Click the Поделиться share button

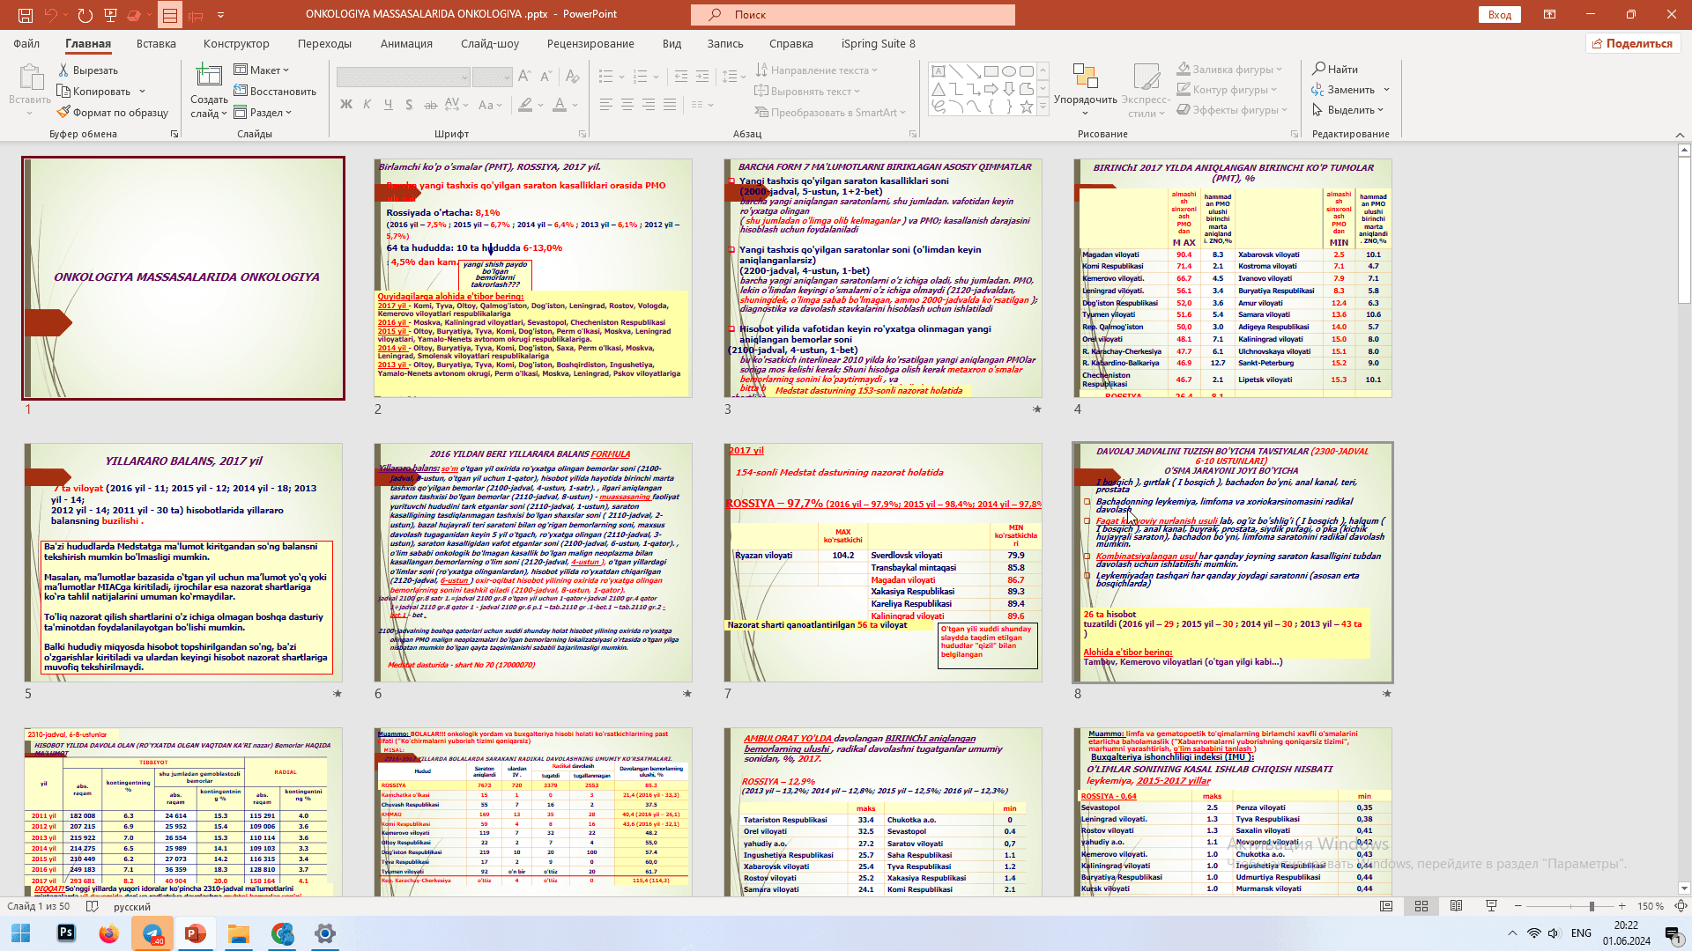(x=1633, y=44)
